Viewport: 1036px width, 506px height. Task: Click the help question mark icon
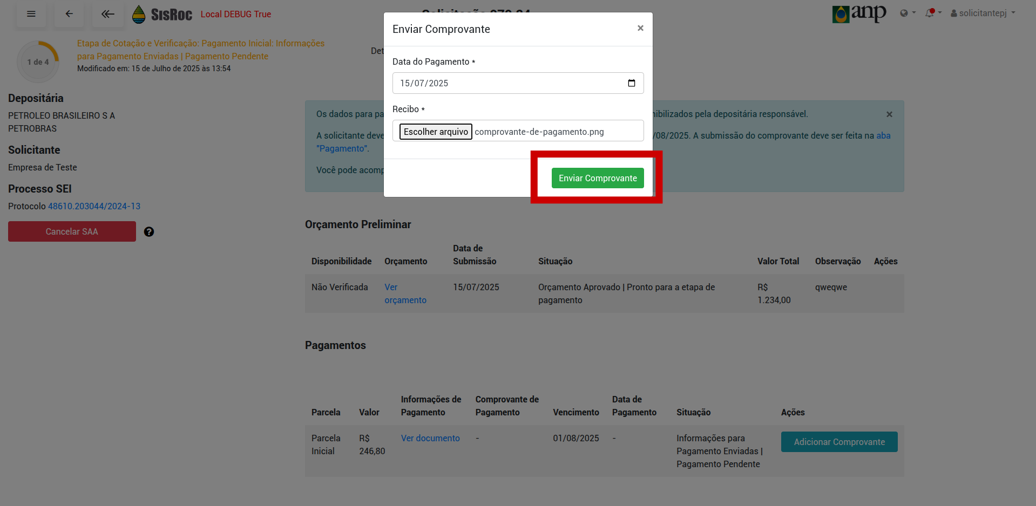pos(149,232)
